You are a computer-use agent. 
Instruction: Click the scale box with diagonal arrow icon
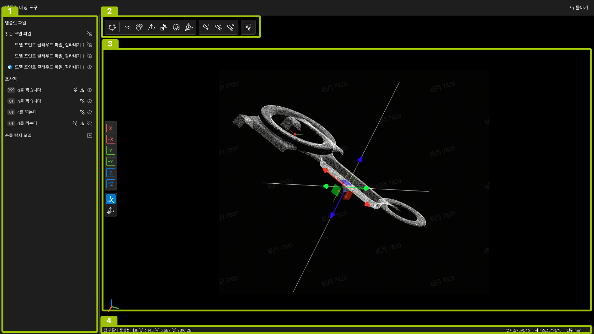pyautogui.click(x=164, y=27)
